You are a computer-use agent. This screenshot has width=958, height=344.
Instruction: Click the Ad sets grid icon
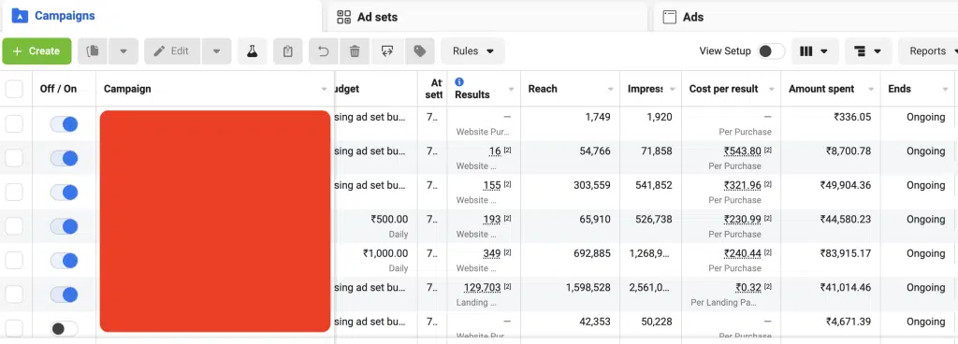[x=344, y=17]
